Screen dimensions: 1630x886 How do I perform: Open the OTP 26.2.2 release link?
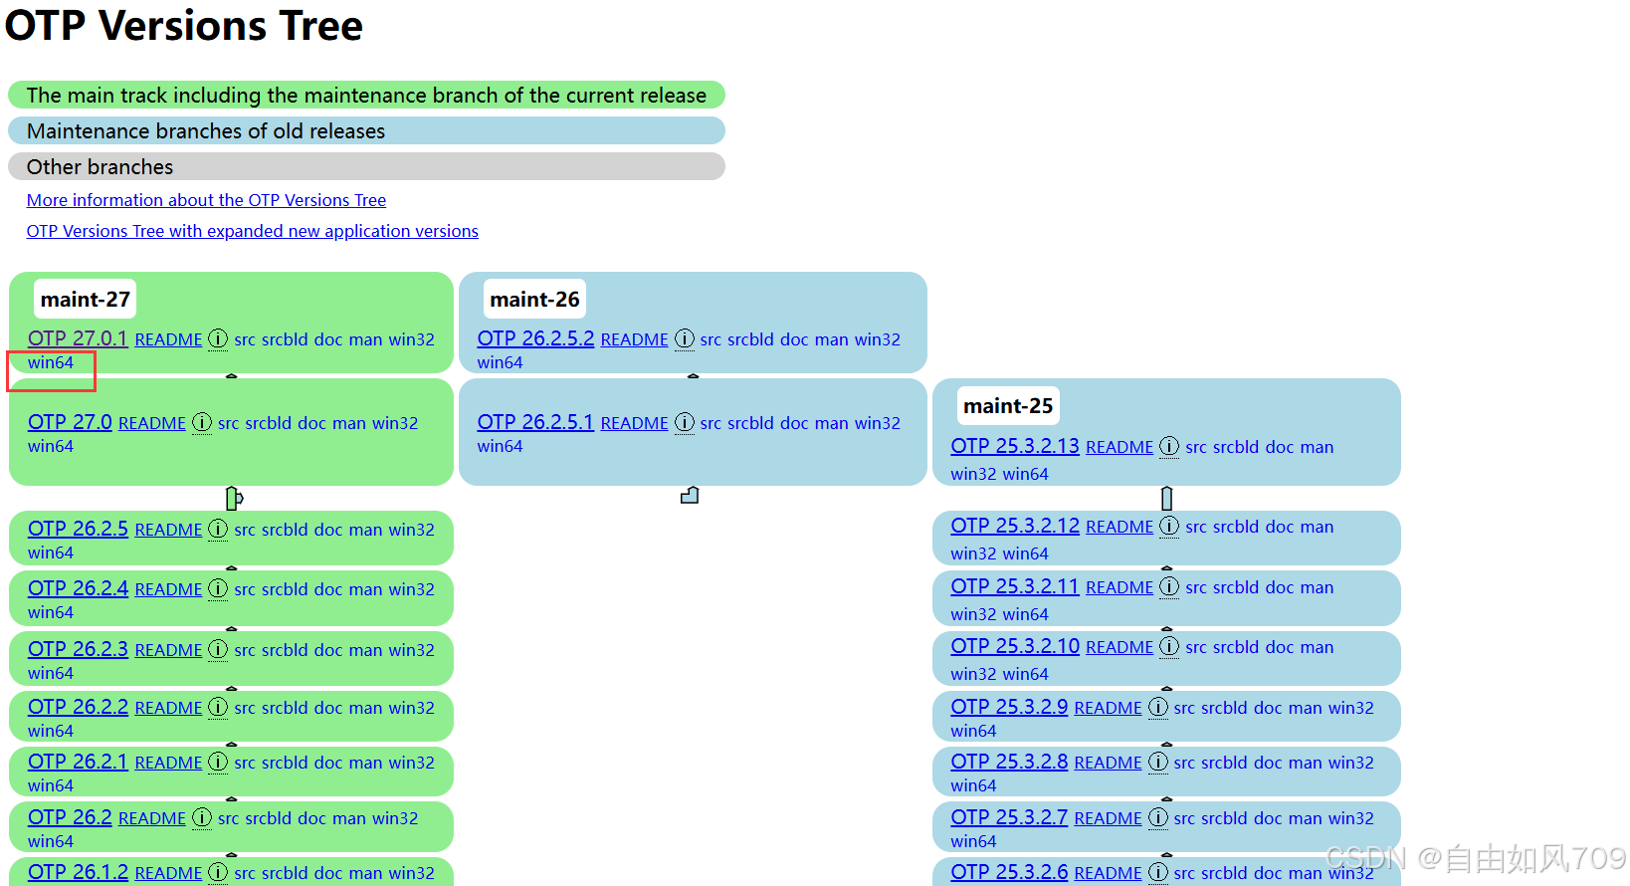pos(78,707)
